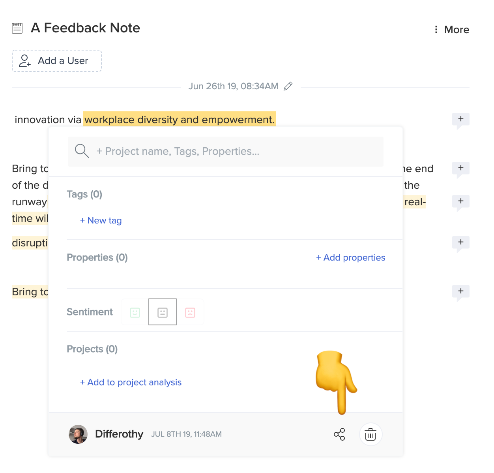Click the trash icon to delete the highlight
Viewport: 494px width, 473px height.
tap(370, 434)
